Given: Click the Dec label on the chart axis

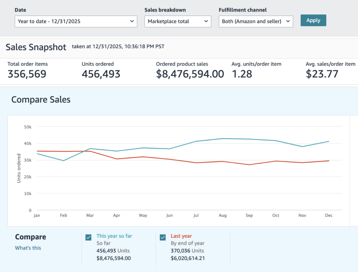Looking at the screenshot, I should click(x=329, y=215).
